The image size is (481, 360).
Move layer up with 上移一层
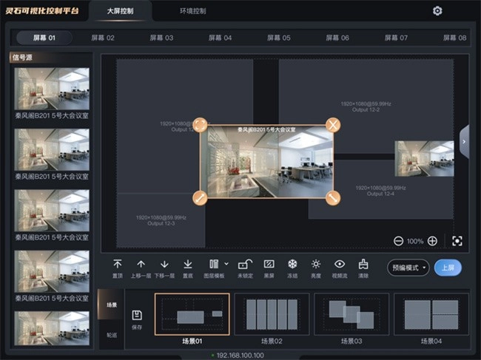(141, 265)
